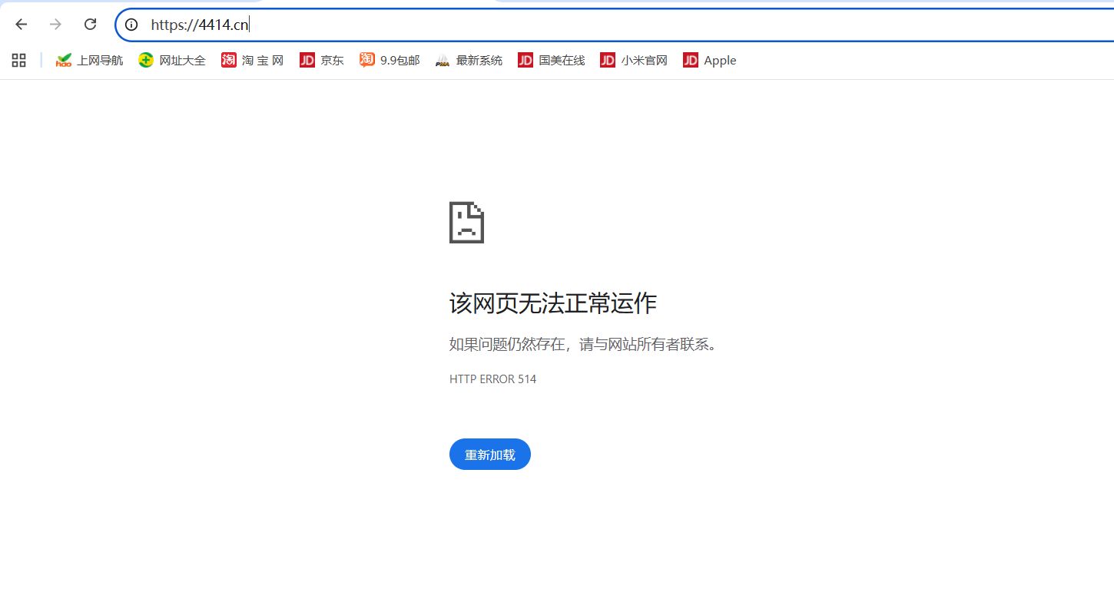1114x592 pixels.
Task: Click the forward navigation arrow
Action: 55,25
